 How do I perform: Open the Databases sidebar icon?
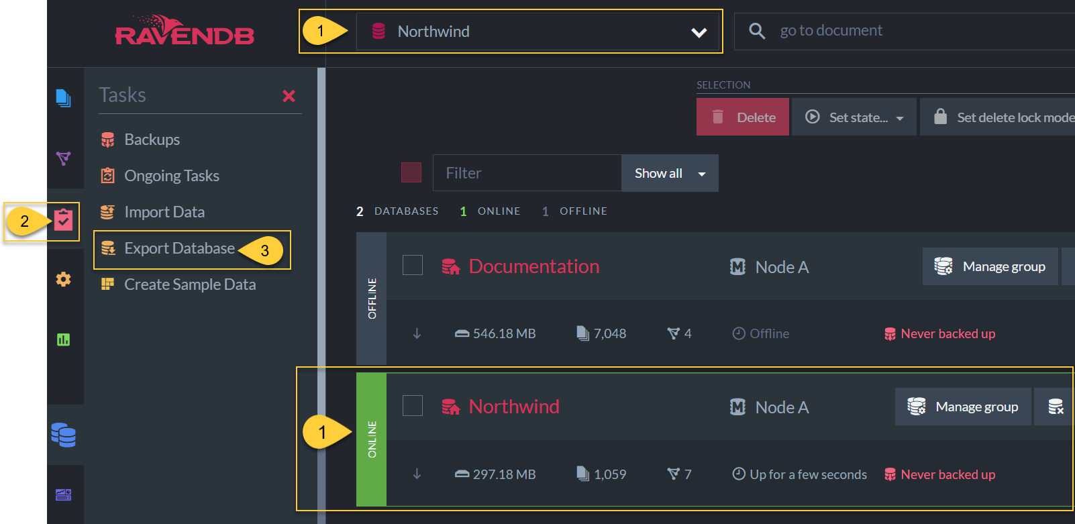tap(64, 435)
